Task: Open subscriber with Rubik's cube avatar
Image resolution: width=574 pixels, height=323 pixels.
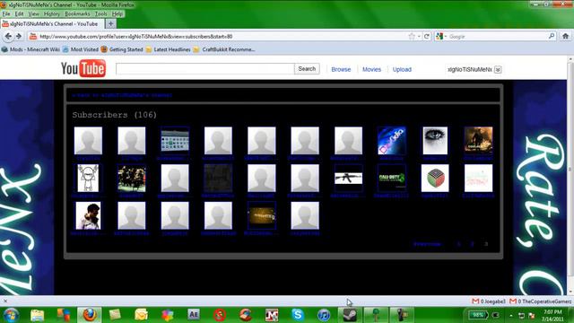Action: click(x=435, y=178)
